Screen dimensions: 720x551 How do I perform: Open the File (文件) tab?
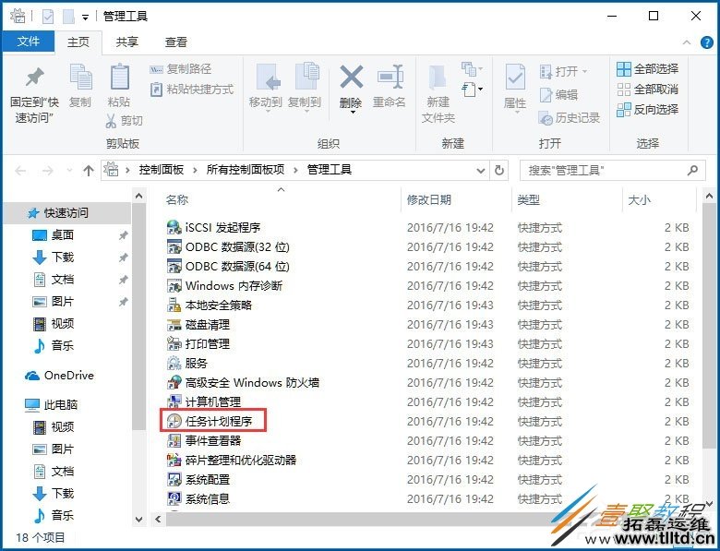coord(29,42)
